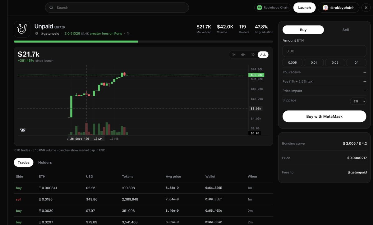Click wallet 0x00…B5Ef
The width and height of the screenshot is (373, 225).
pos(214,199)
